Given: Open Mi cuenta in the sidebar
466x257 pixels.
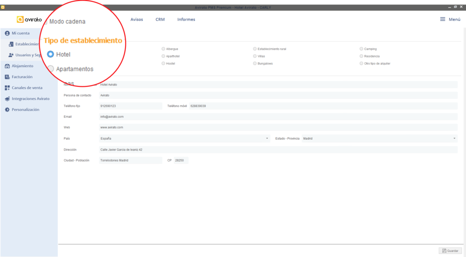Looking at the screenshot, I should pos(21,33).
